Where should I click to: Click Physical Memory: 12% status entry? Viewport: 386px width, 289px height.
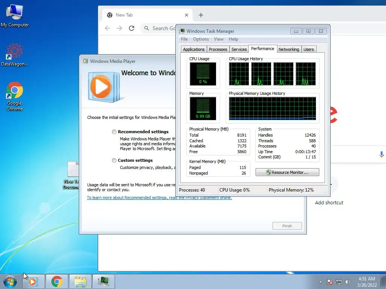(x=291, y=190)
